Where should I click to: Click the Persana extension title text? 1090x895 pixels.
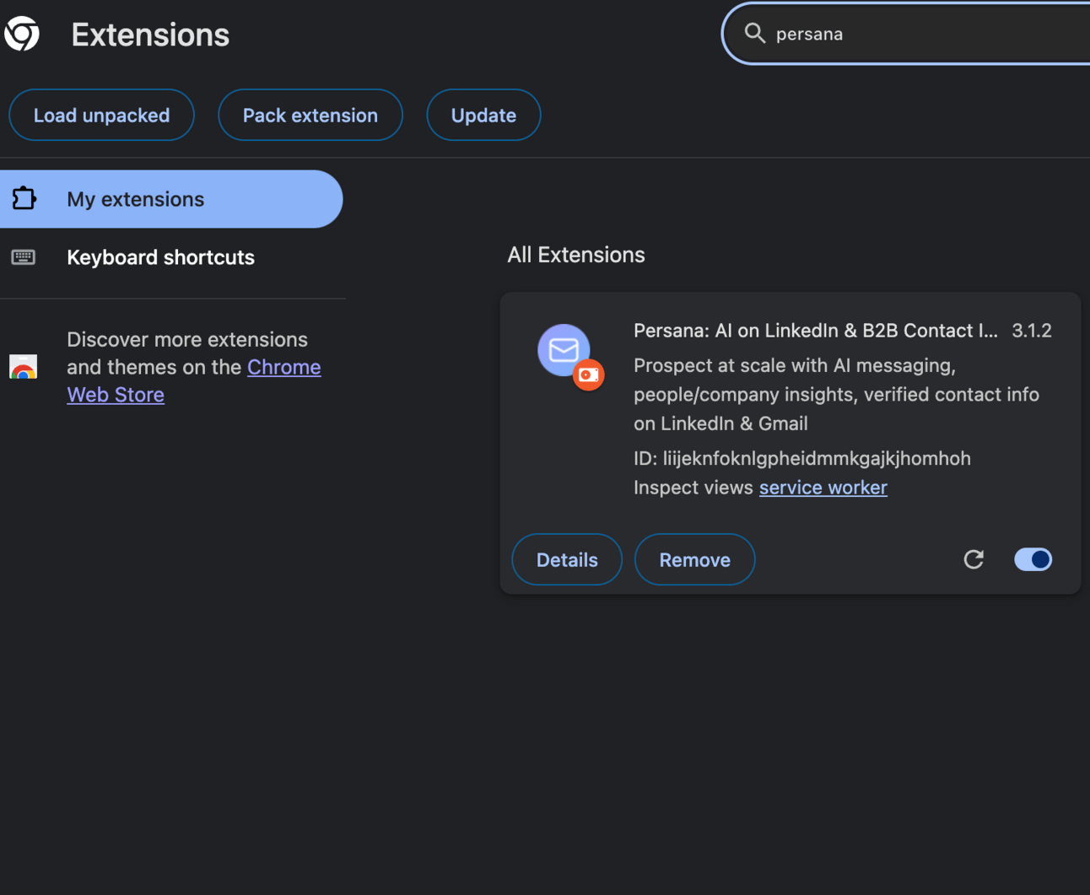tap(815, 331)
